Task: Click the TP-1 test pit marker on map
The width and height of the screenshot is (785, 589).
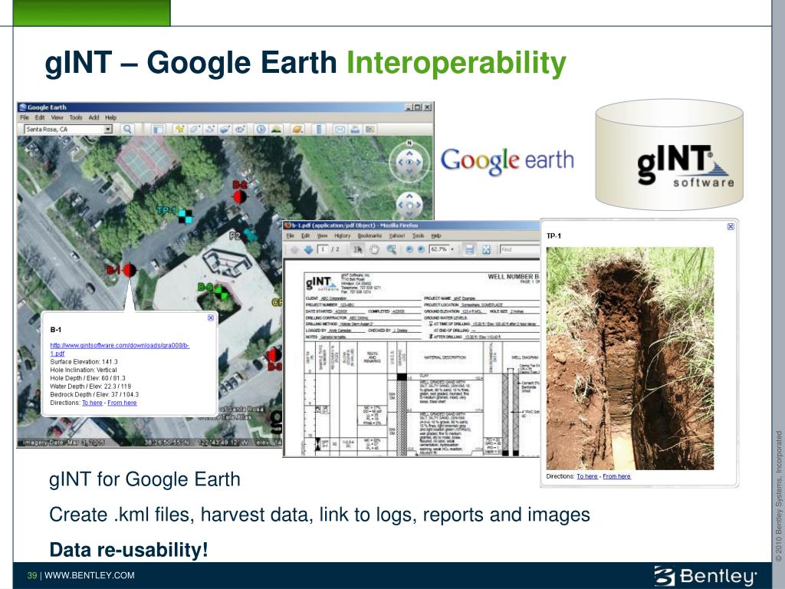Action: point(186,216)
